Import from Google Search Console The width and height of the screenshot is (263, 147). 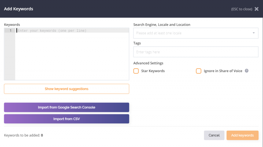coord(66,107)
